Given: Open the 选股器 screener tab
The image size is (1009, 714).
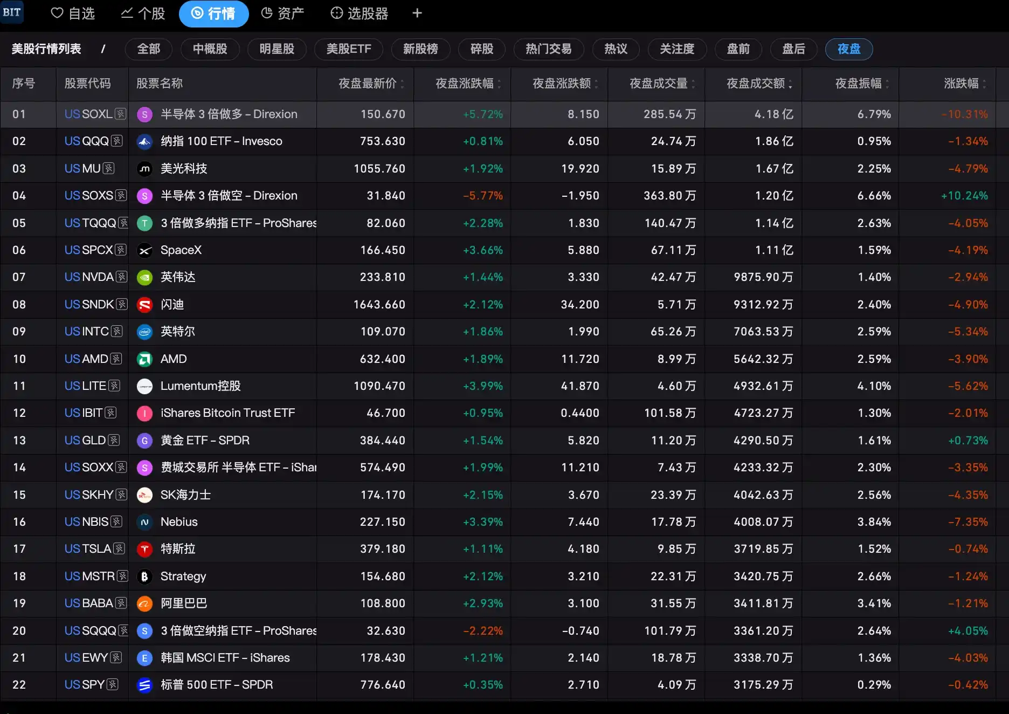Looking at the screenshot, I should click(360, 13).
